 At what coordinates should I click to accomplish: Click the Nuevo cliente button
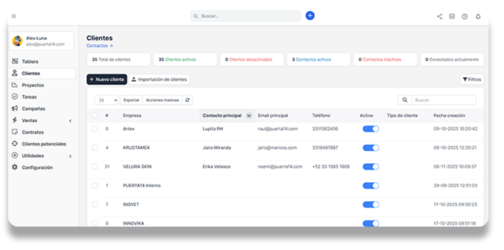(107, 79)
